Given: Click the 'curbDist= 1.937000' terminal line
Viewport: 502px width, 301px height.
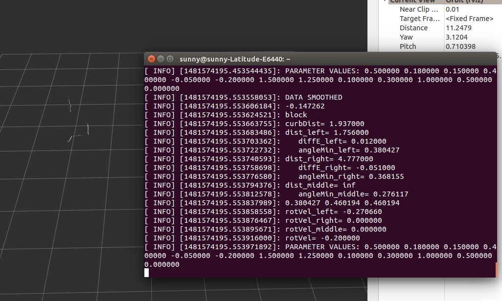Looking at the screenshot, I should coord(324,124).
